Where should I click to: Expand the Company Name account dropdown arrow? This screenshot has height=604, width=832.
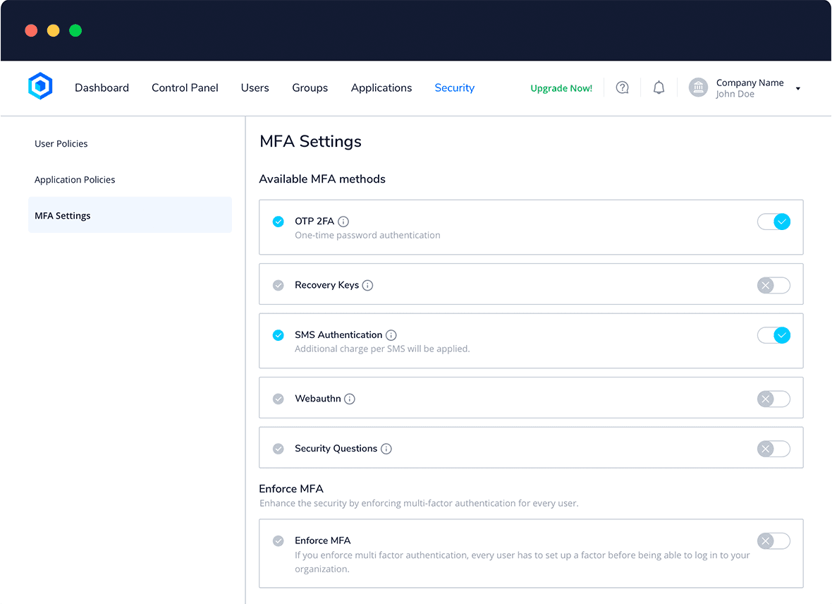click(x=797, y=89)
